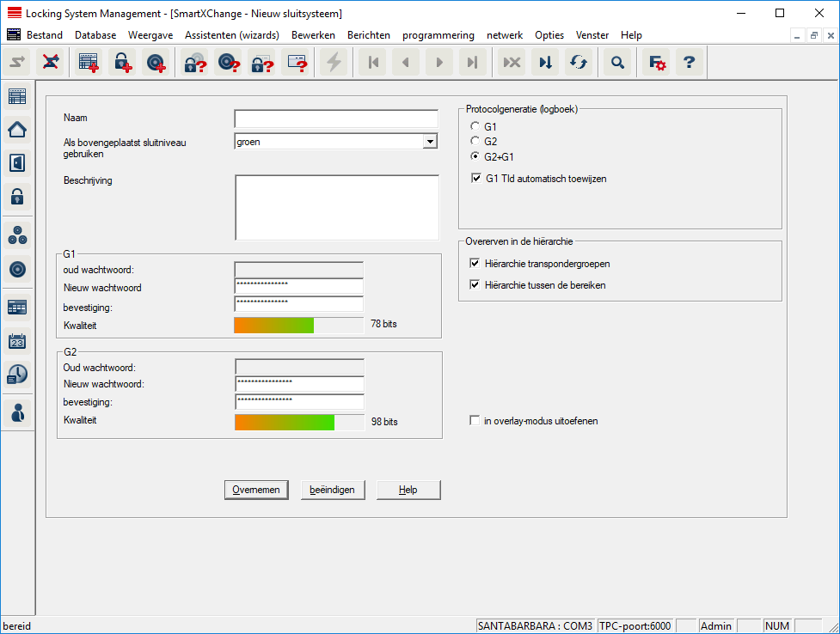840x634 pixels.
Task: Click the Overnemen button
Action: click(x=256, y=490)
